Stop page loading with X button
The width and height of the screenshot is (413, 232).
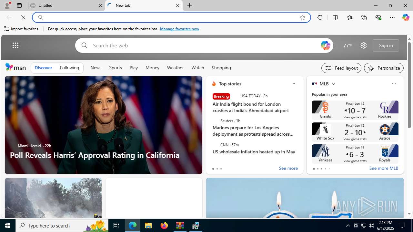pyautogui.click(x=23, y=17)
